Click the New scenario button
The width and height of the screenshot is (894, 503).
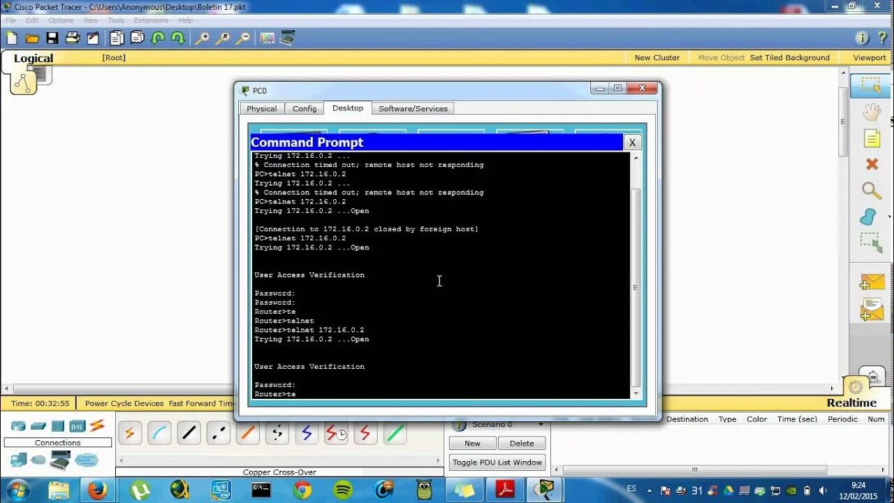point(472,443)
